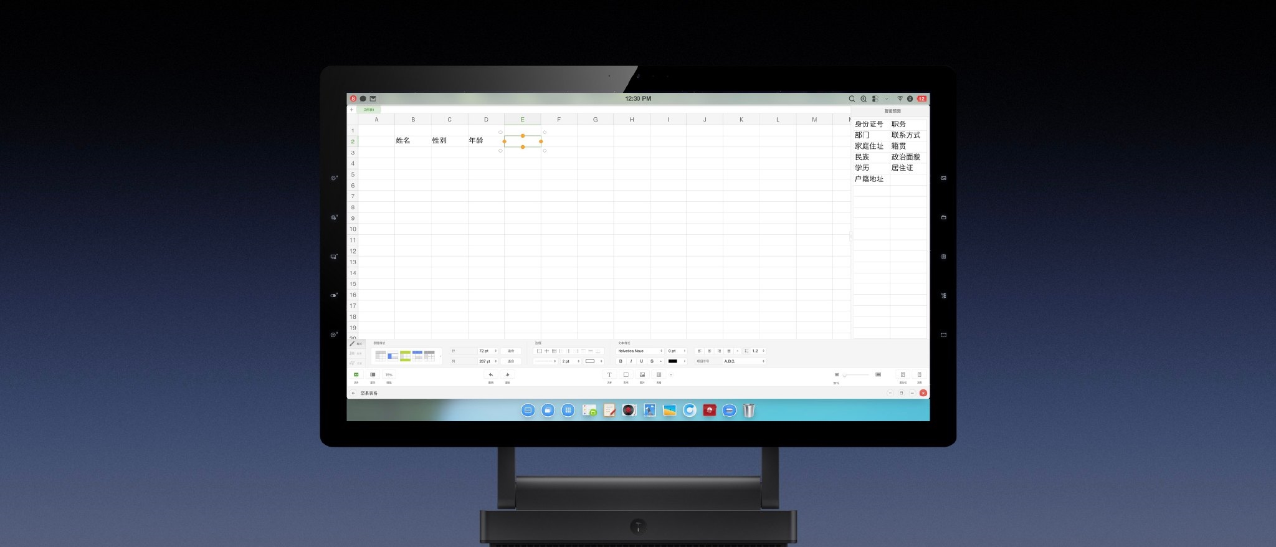The image size is (1276, 547).
Task: Justify the text alignment
Action: click(729, 351)
